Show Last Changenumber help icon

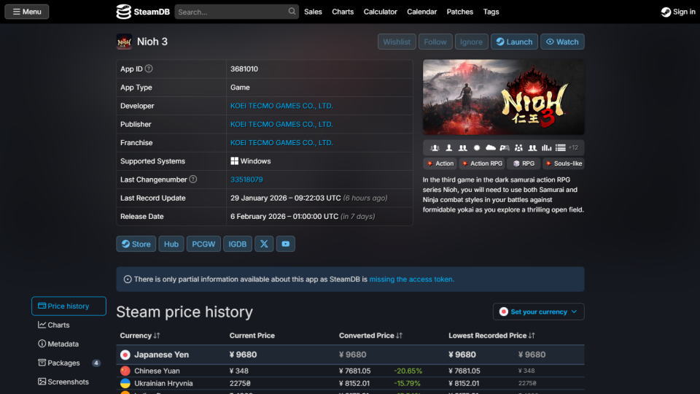(192, 179)
